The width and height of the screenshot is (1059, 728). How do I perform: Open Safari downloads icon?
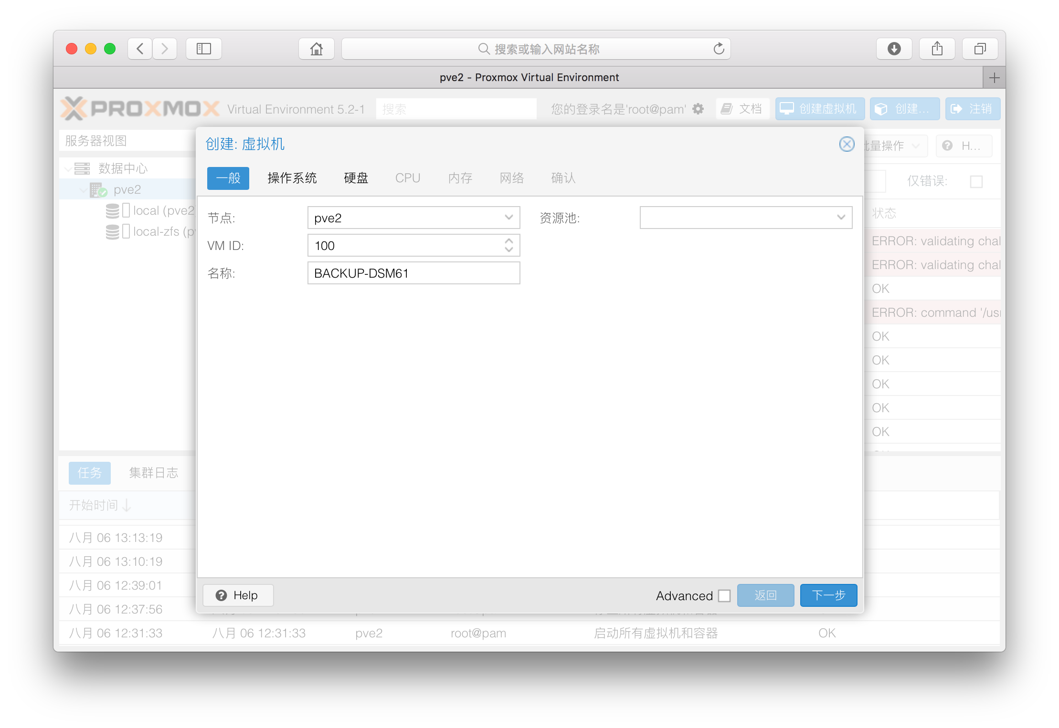coord(894,49)
